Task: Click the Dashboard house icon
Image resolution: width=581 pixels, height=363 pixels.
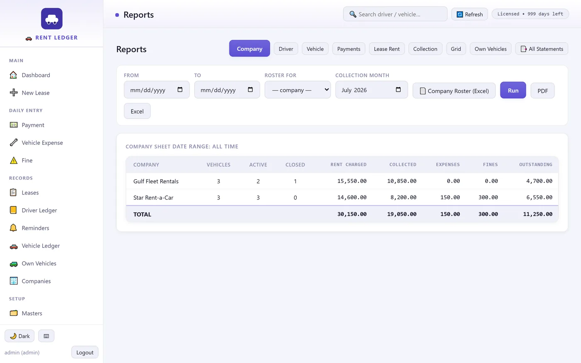Action: [x=14, y=75]
